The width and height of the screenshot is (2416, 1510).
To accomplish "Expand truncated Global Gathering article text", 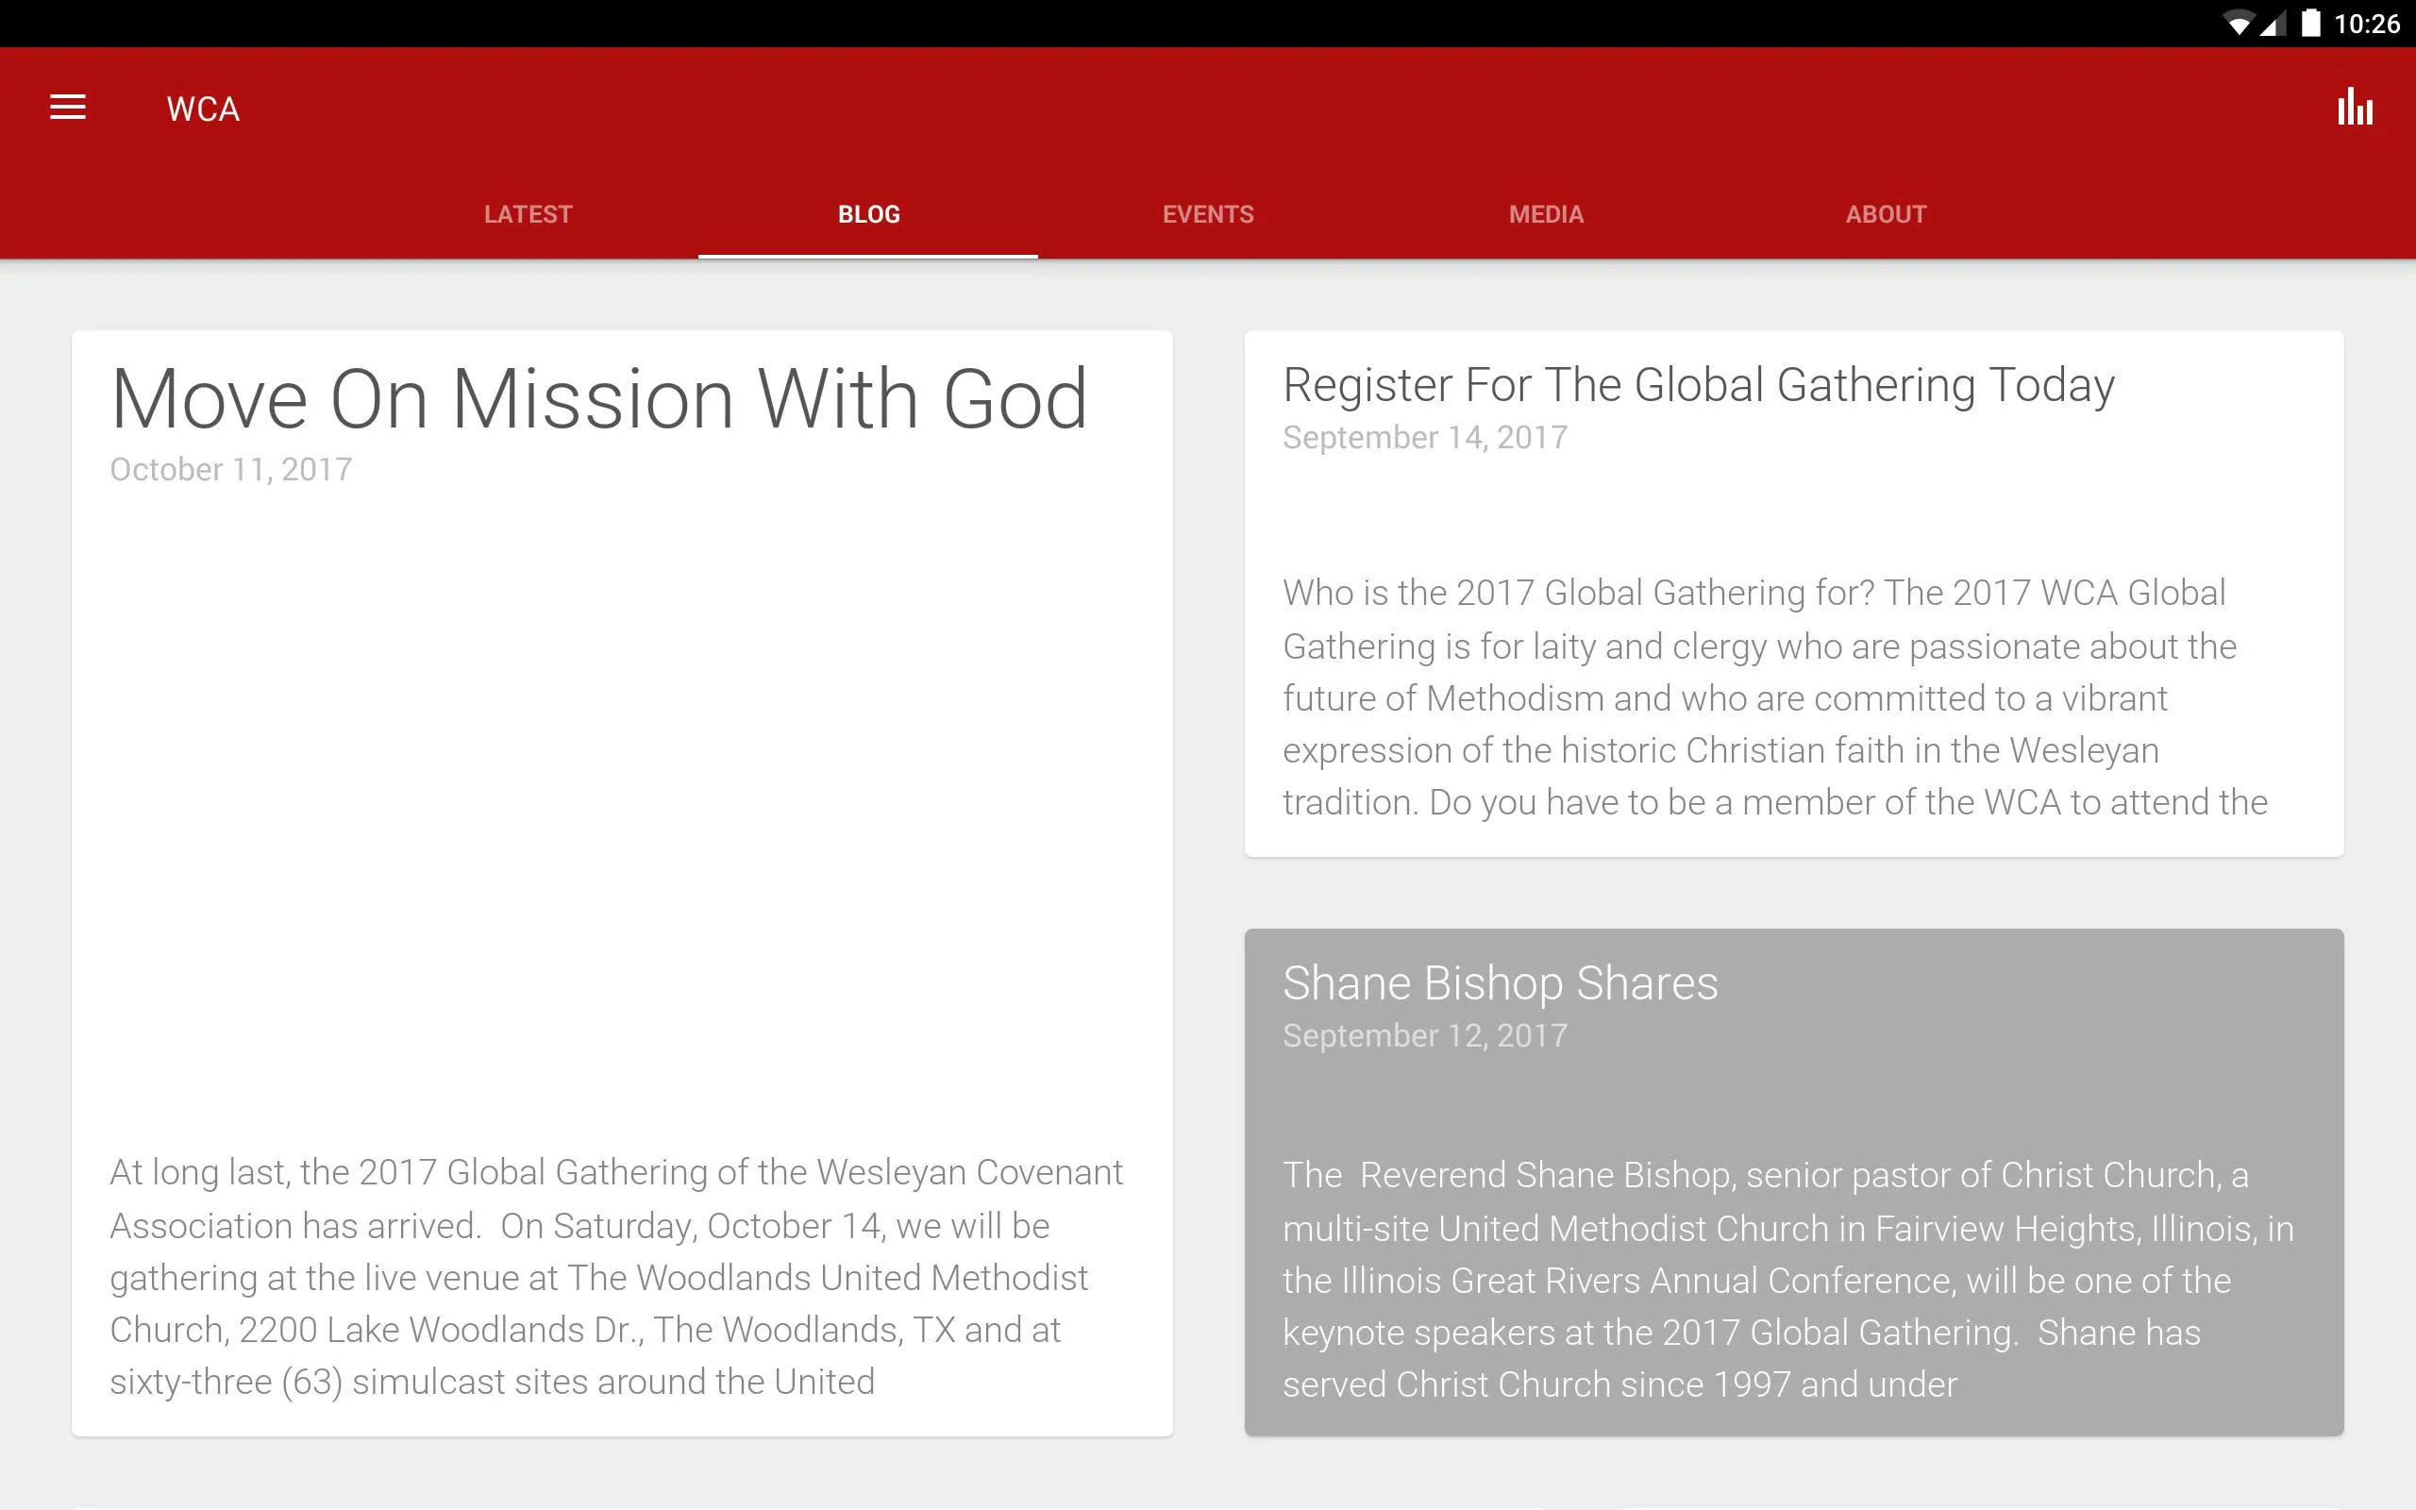I will 1793,592.
